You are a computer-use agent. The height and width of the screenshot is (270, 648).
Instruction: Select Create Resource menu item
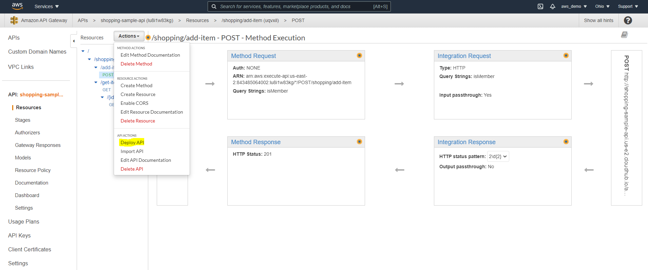[x=138, y=94]
